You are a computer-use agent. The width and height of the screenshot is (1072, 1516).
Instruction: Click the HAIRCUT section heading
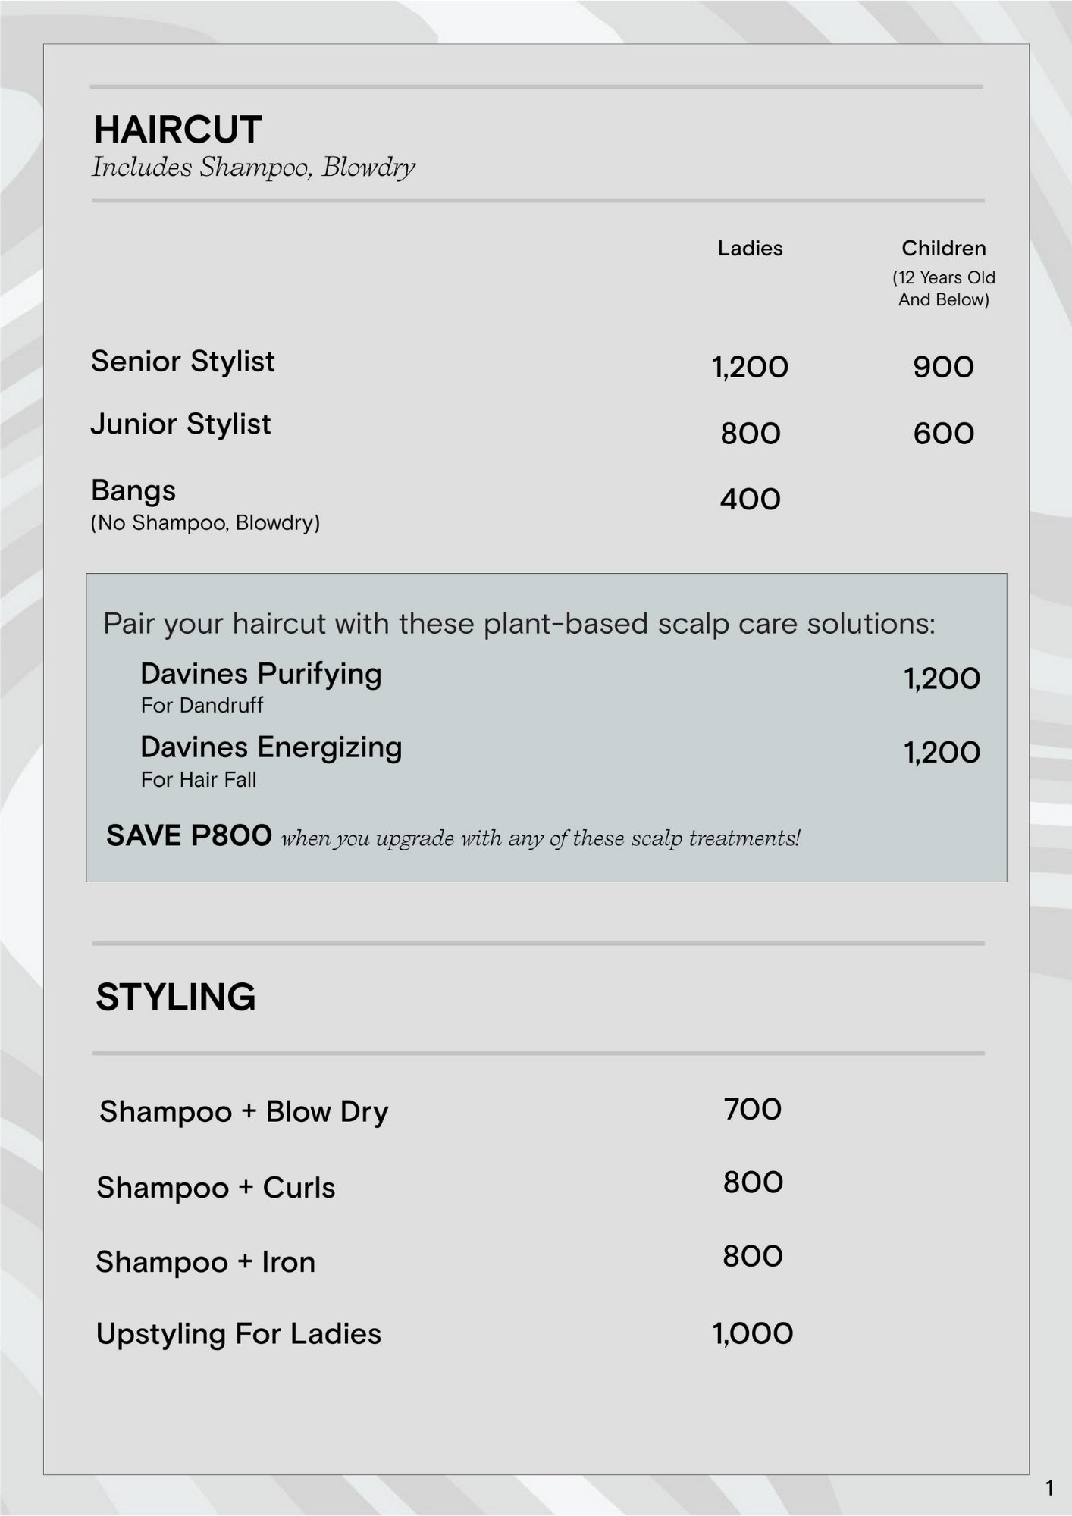(177, 130)
